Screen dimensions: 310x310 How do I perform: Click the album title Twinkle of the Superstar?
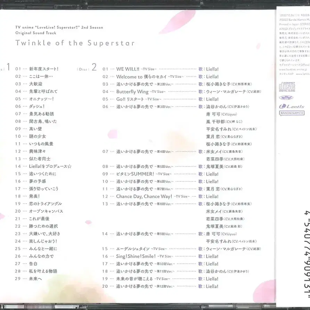(75, 43)
